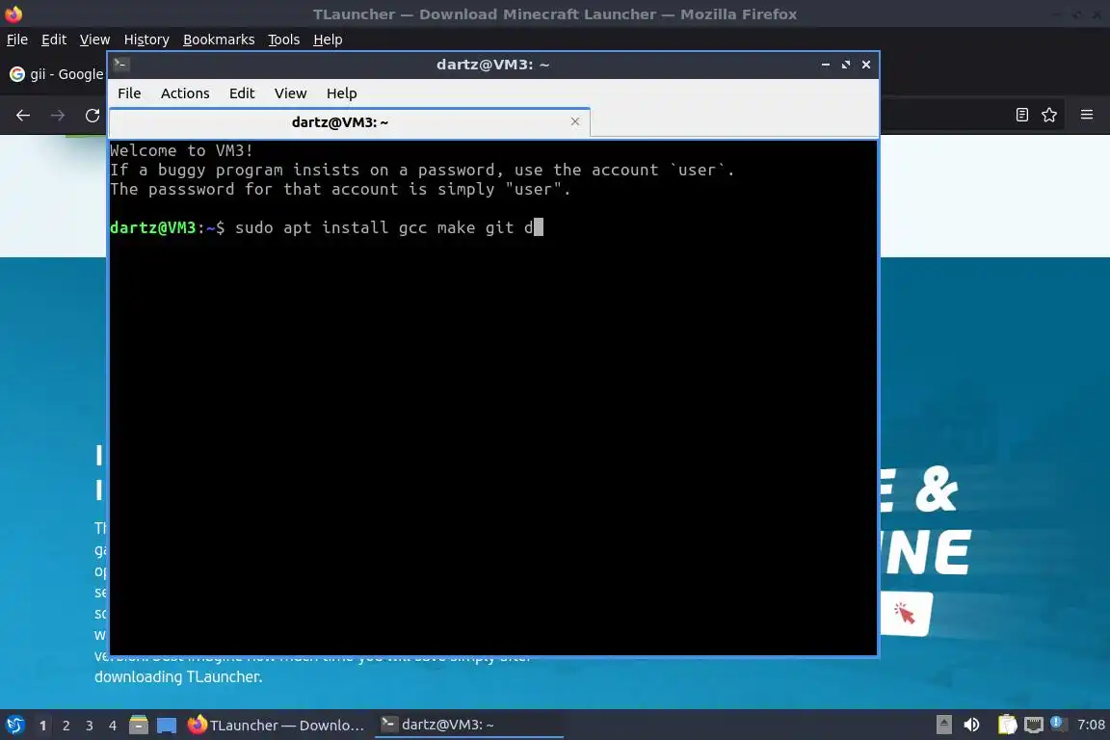The image size is (1110, 740).
Task: Bookmark this page with the star icon
Action: [x=1049, y=115]
